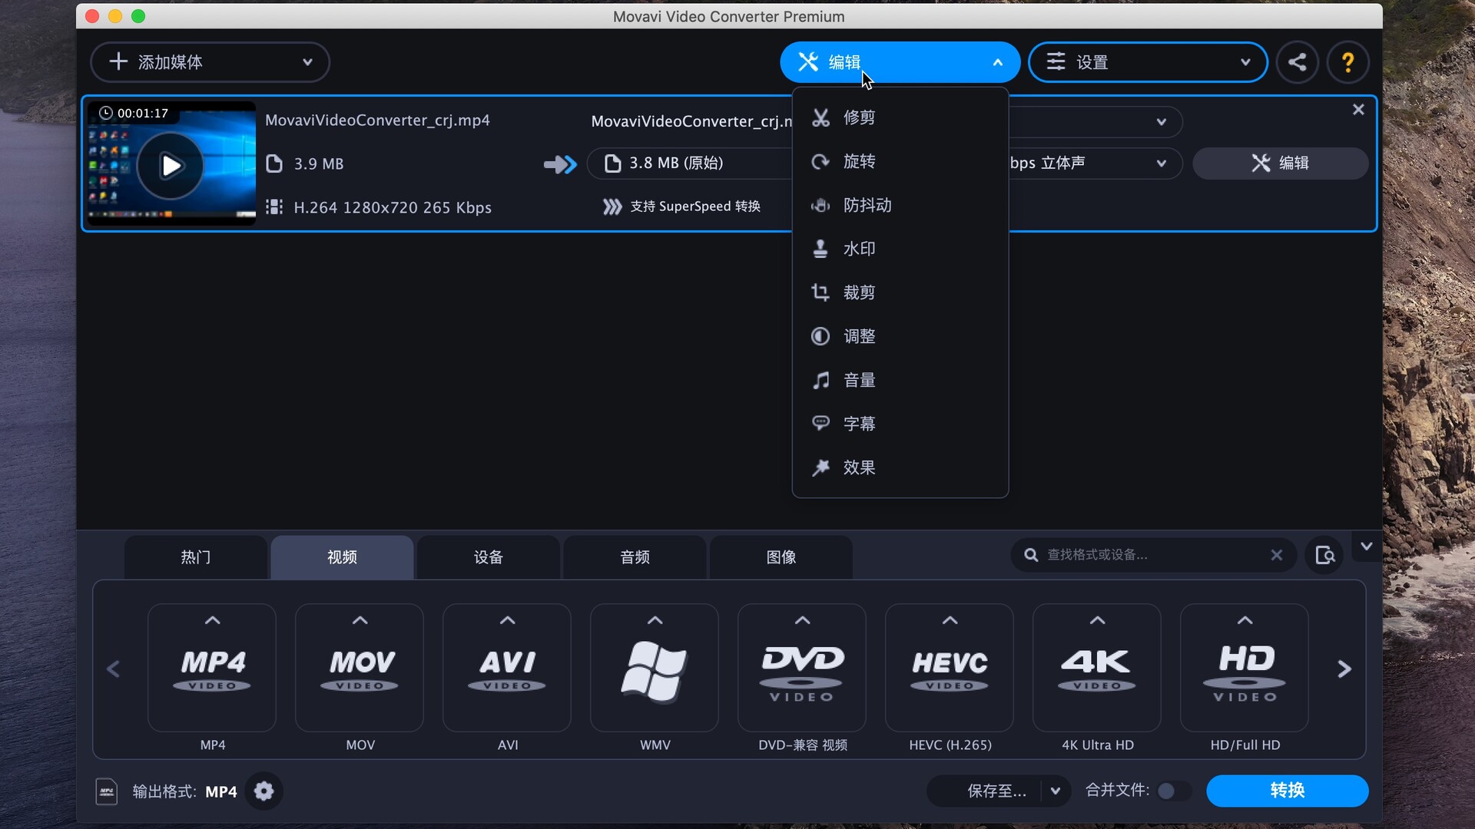Screen dimensions: 1475x829
Task: Select the HEVC H.265 format icon
Action: point(950,668)
